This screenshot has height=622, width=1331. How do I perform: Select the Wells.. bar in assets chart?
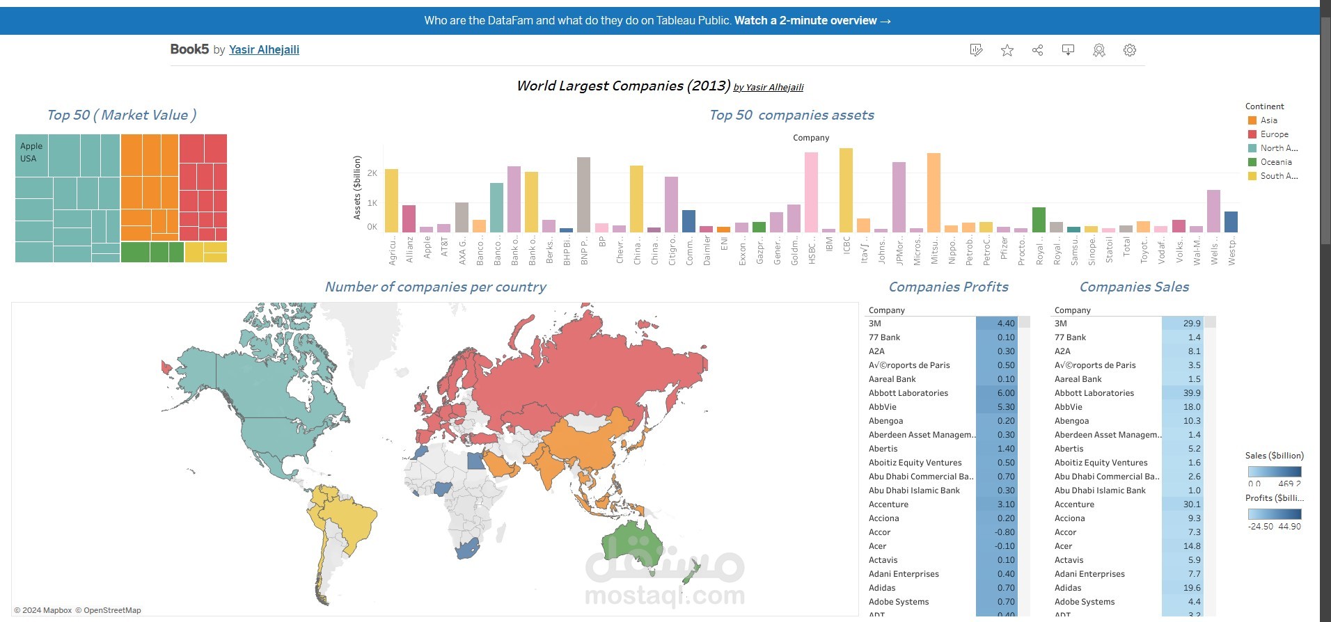click(x=1213, y=211)
